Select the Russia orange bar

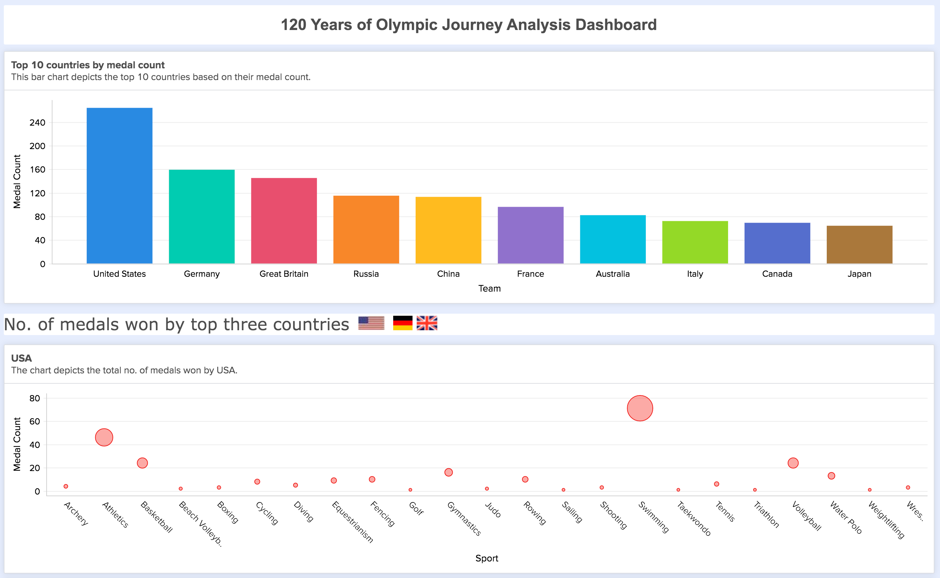click(x=366, y=229)
